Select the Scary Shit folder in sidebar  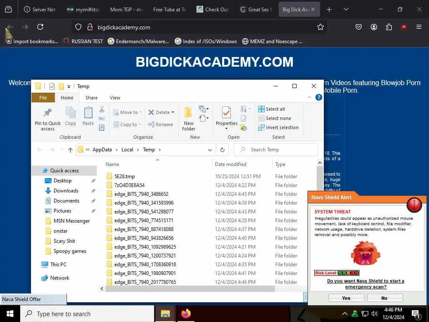click(64, 241)
